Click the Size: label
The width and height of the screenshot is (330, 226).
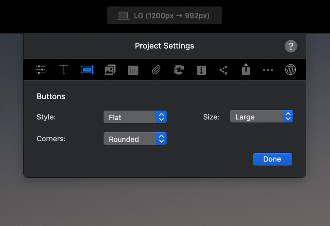[211, 117]
